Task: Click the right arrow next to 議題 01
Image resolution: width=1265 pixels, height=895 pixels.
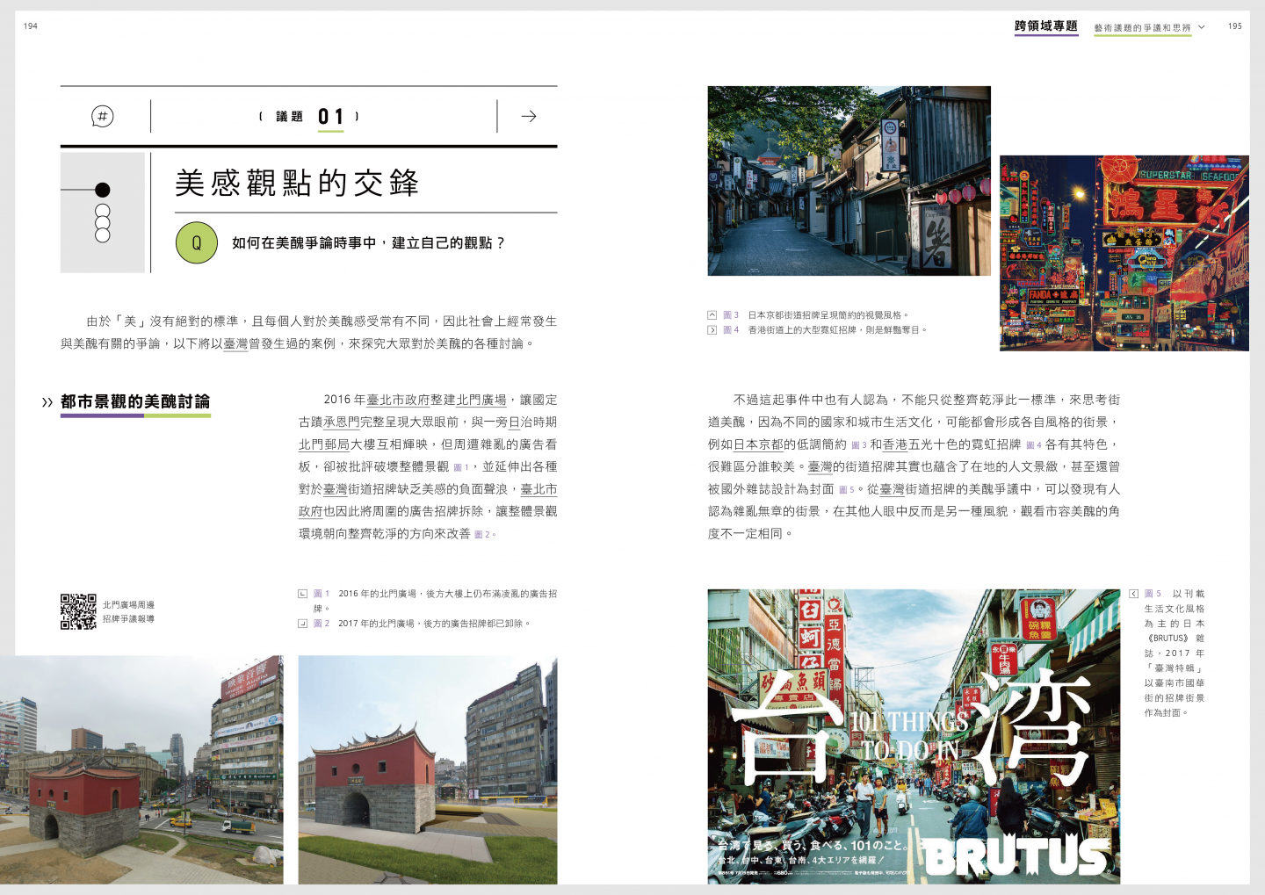Action: (x=529, y=116)
